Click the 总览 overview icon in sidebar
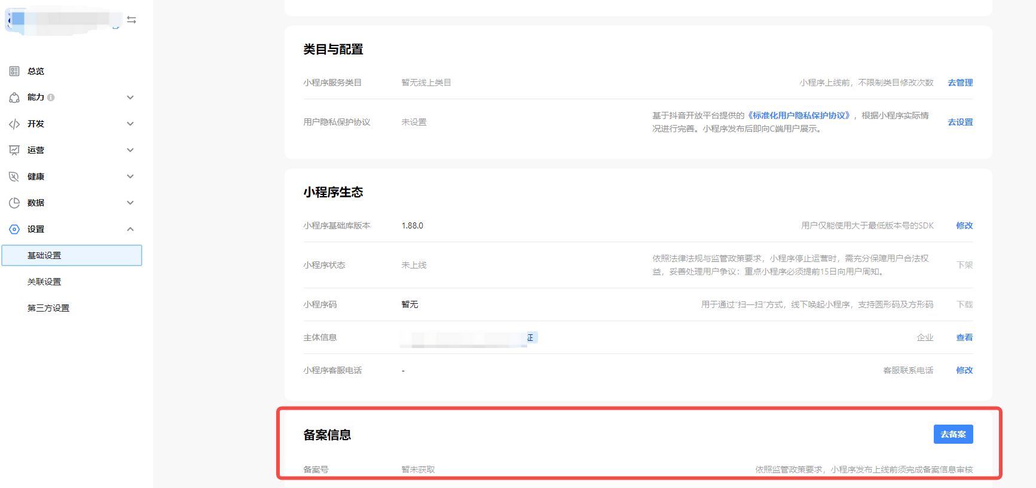The width and height of the screenshot is (1036, 488). (x=14, y=71)
